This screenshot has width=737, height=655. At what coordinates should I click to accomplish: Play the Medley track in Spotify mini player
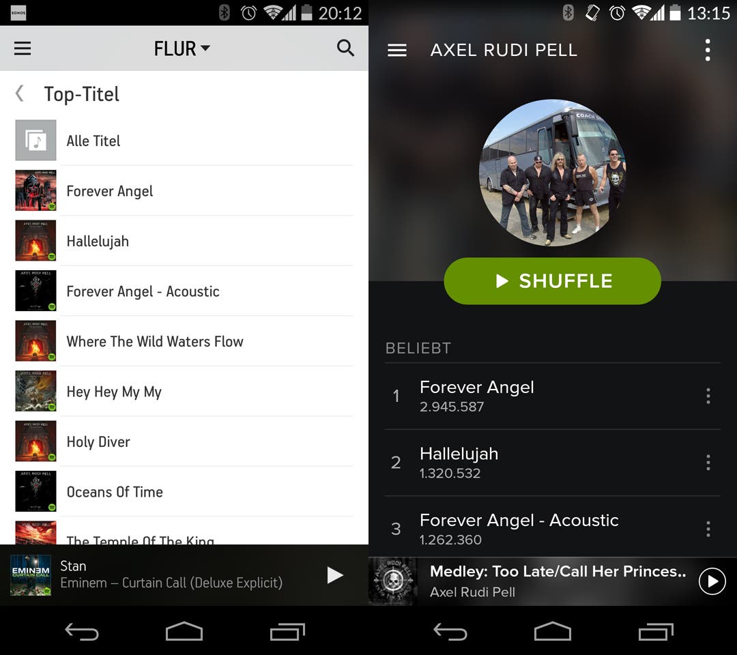pyautogui.click(x=712, y=581)
